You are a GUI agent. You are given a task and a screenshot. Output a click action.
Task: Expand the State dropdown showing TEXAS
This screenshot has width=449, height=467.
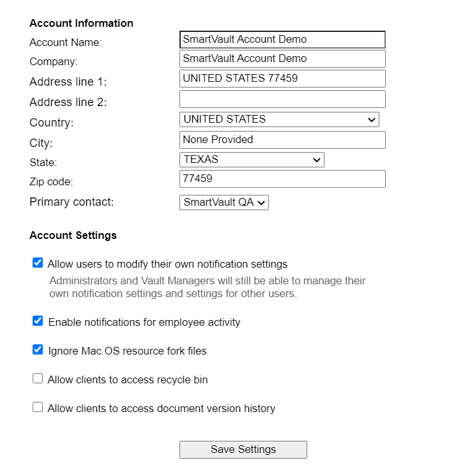coord(252,160)
